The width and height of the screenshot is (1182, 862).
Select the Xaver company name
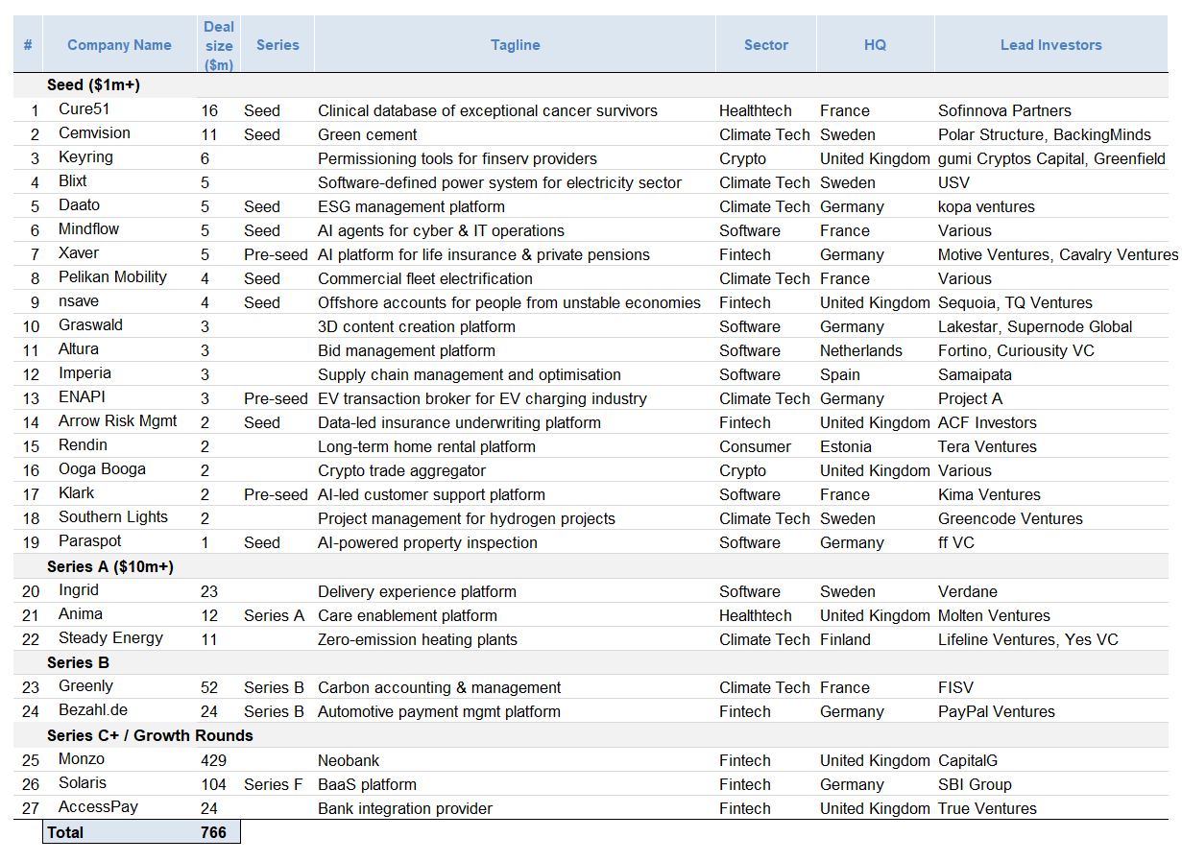(79, 253)
